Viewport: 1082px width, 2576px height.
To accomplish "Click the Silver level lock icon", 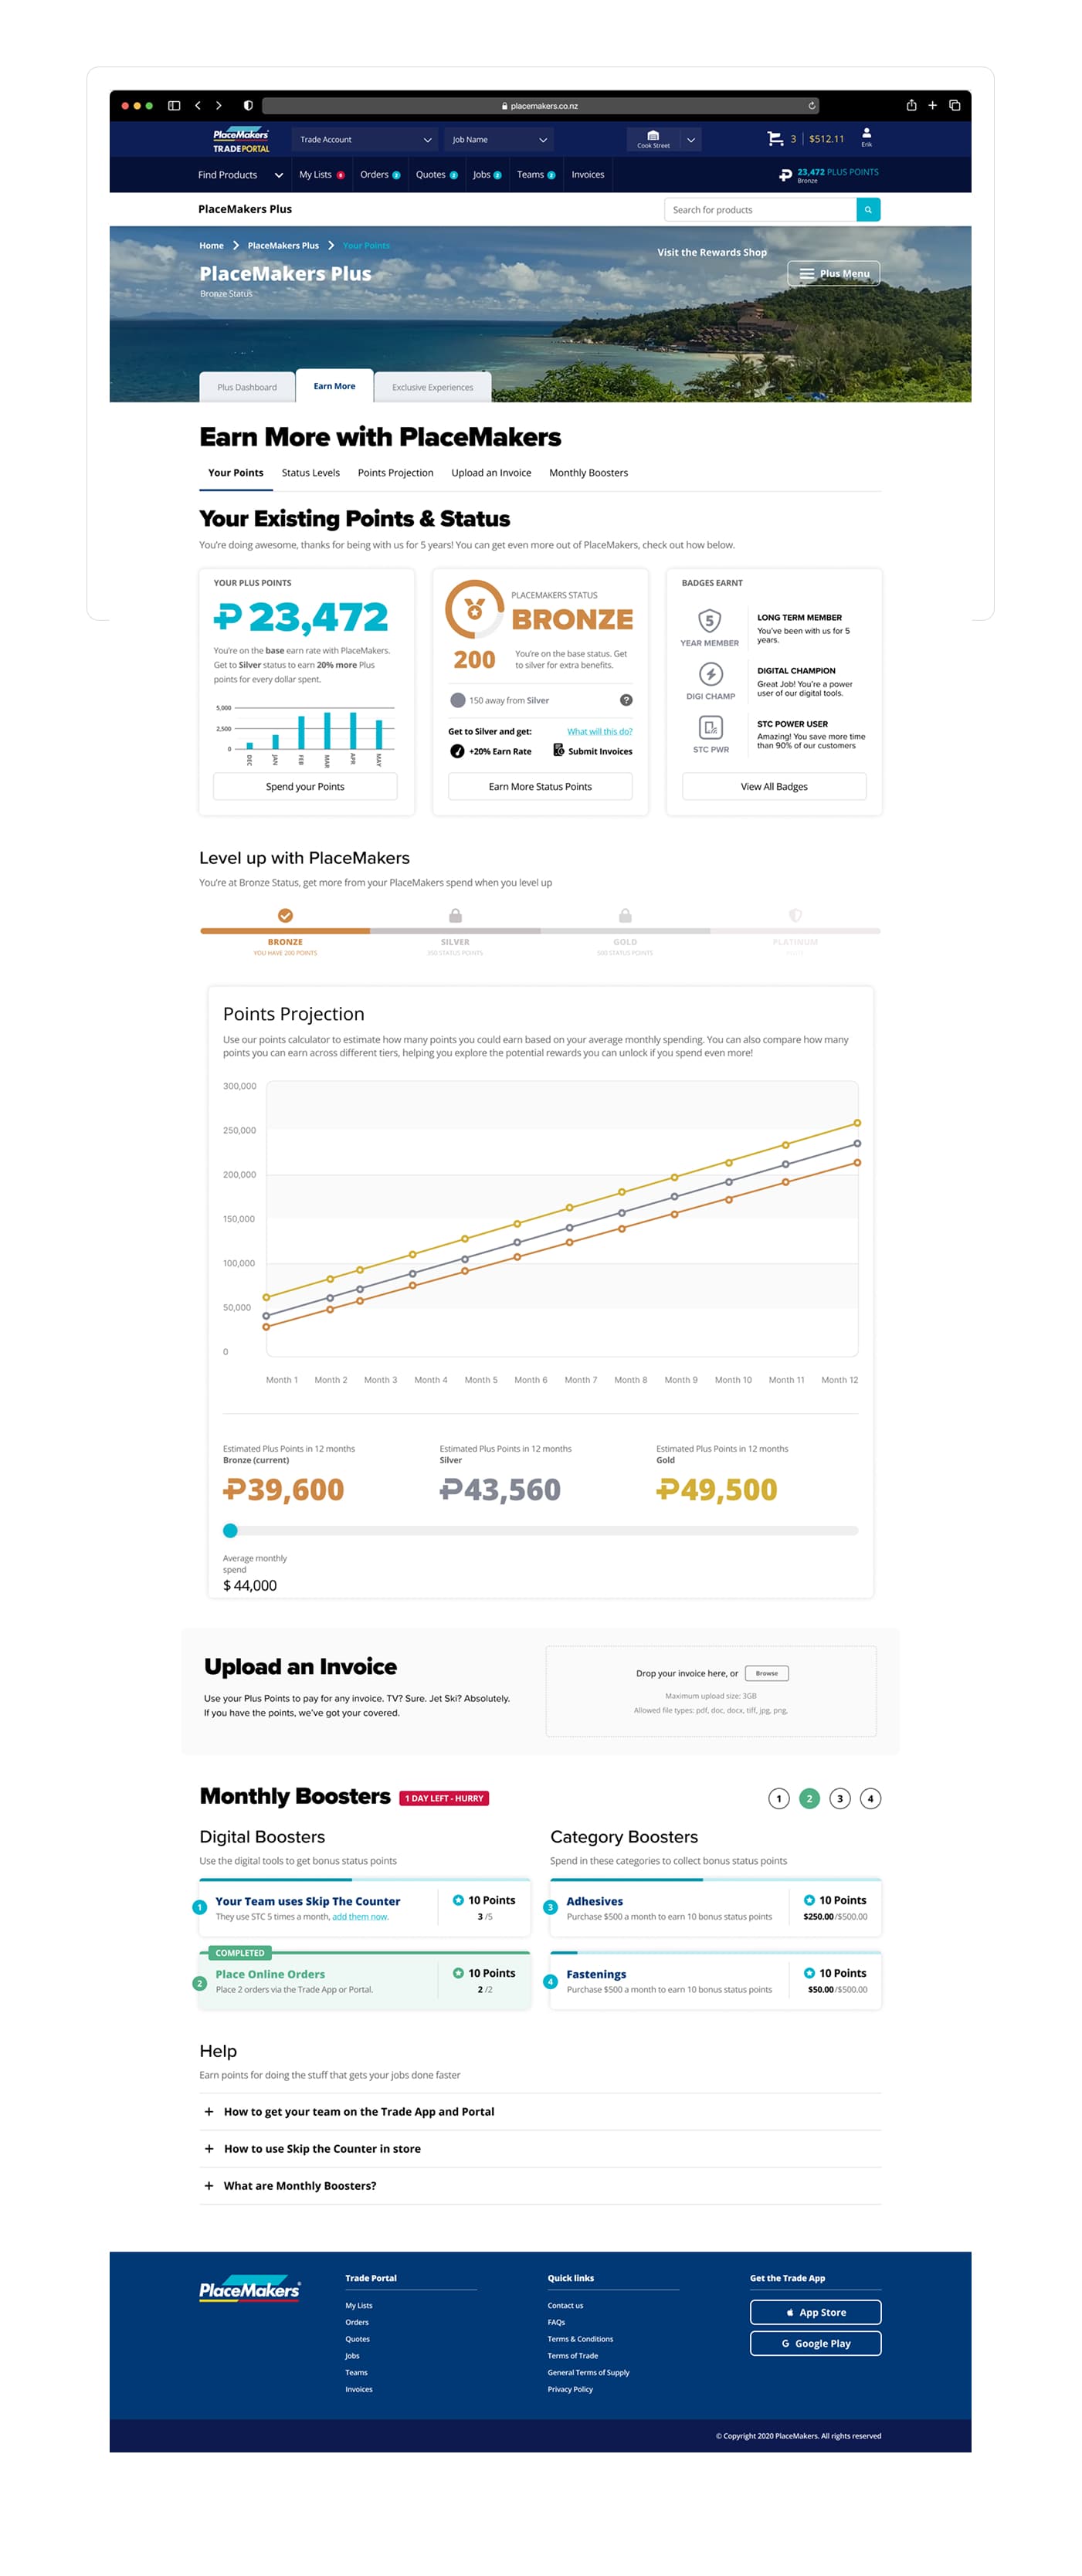I will tap(455, 915).
